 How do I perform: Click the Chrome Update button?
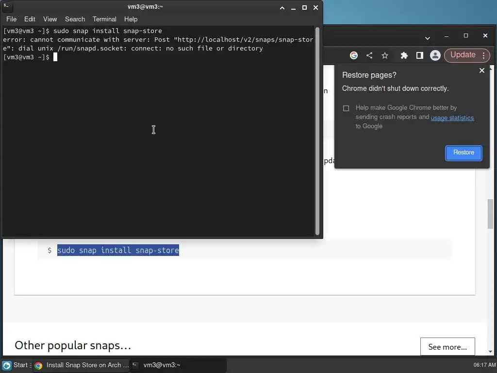(x=463, y=55)
